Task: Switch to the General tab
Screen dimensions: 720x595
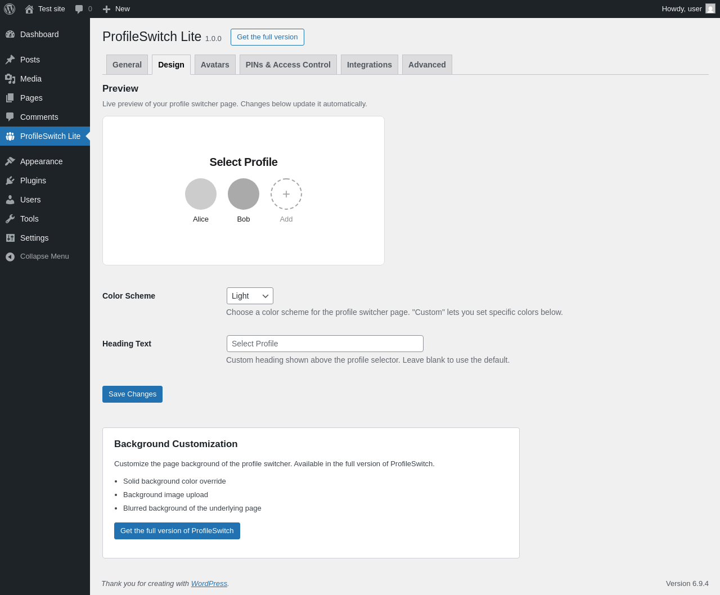Action: (x=127, y=65)
